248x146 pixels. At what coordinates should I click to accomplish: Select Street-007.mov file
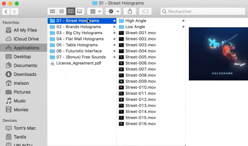tap(151, 69)
